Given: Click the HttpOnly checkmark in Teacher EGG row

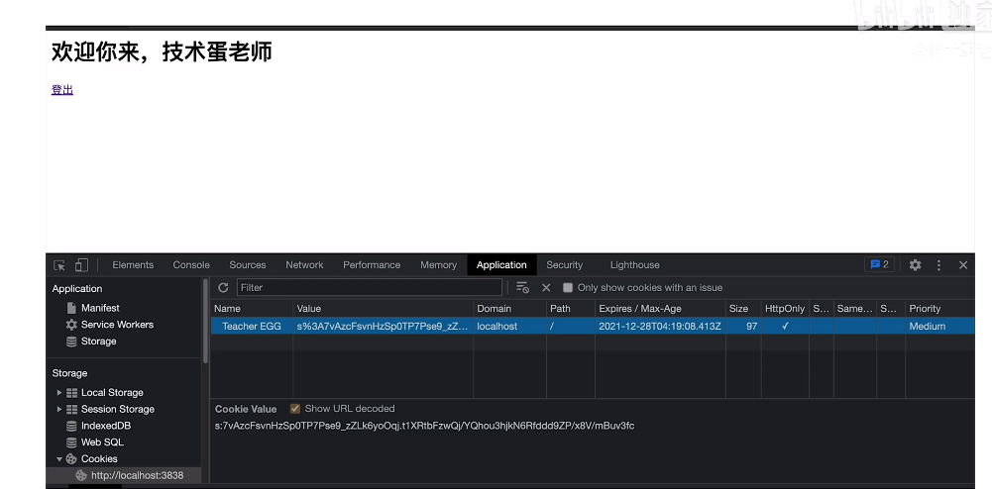Looking at the screenshot, I should pyautogui.click(x=785, y=326).
